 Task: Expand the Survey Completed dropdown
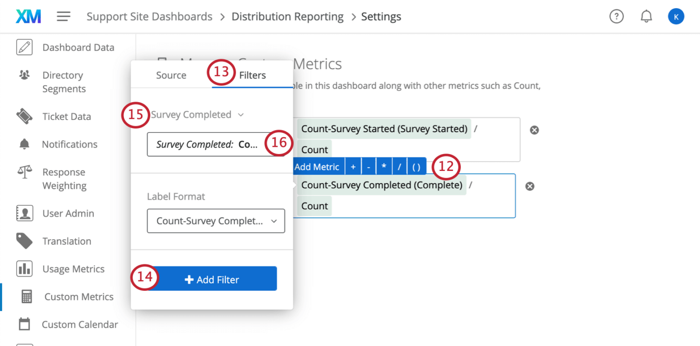[197, 114]
